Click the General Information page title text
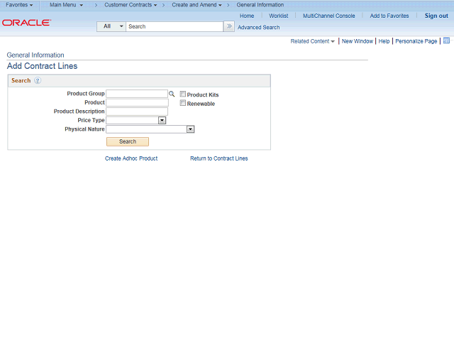The image size is (454, 341). coord(35,55)
